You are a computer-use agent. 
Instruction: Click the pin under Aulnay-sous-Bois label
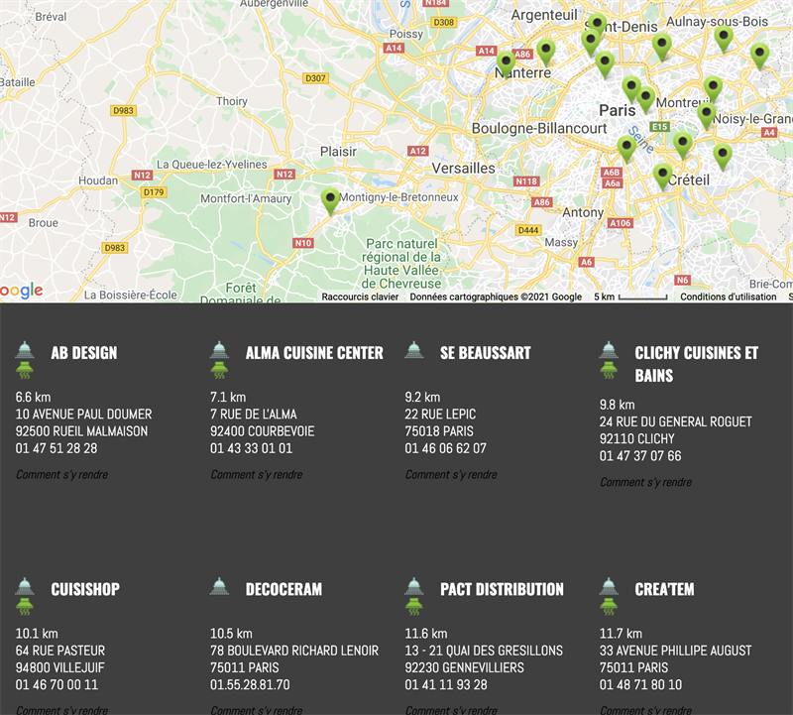[x=724, y=40]
